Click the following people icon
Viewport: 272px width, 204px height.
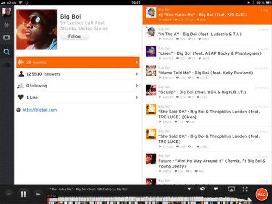21,86
